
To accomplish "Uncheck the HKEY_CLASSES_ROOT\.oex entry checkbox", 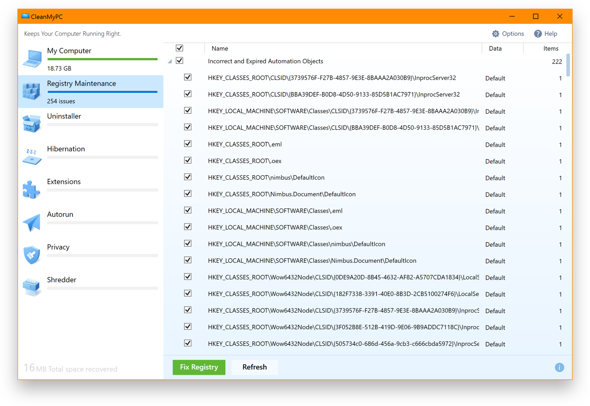I will (x=188, y=160).
